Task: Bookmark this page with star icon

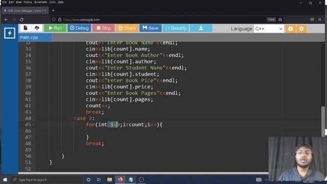Action: [280, 19]
